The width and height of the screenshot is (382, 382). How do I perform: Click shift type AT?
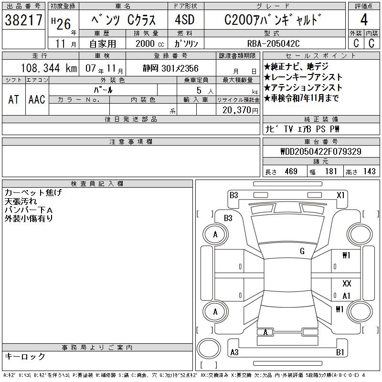[14, 99]
